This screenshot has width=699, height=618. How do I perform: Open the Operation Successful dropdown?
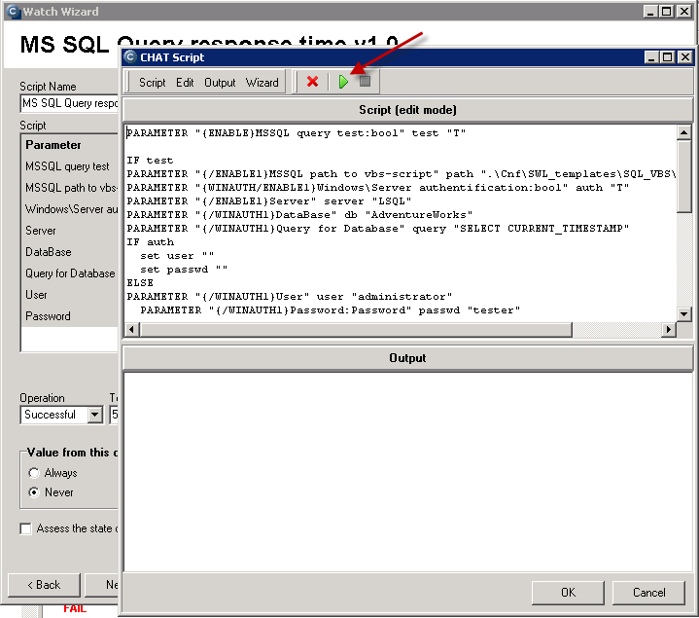(94, 415)
